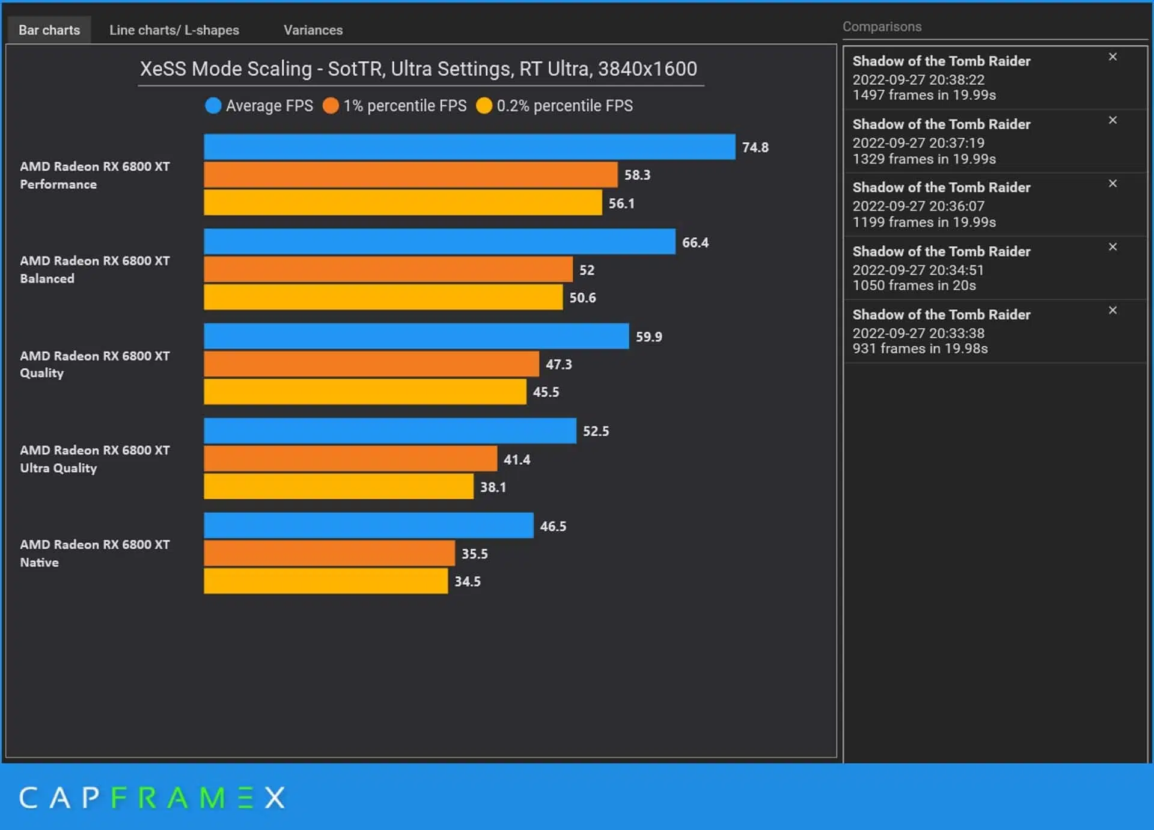Switch to the Bar charts tab
The image size is (1154, 830).
click(49, 30)
